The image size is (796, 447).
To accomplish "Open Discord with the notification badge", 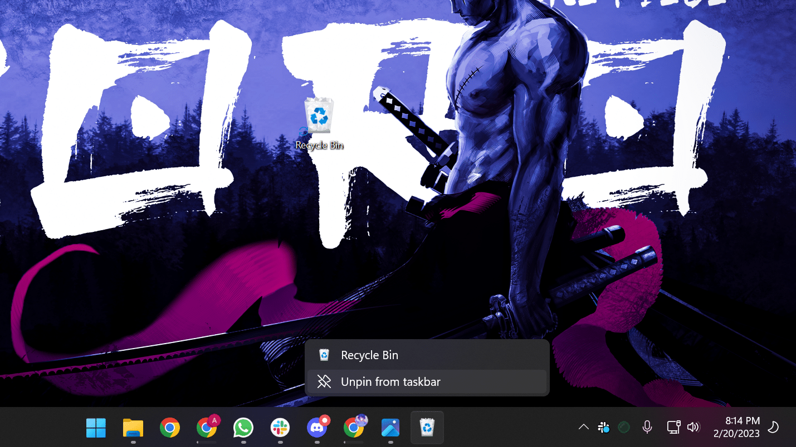I will 317,428.
